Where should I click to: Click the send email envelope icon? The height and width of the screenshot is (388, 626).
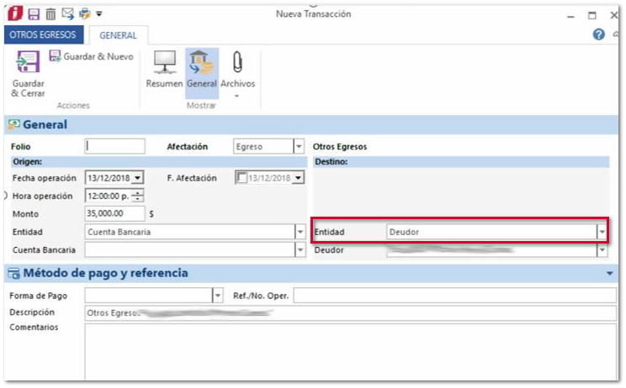click(68, 14)
